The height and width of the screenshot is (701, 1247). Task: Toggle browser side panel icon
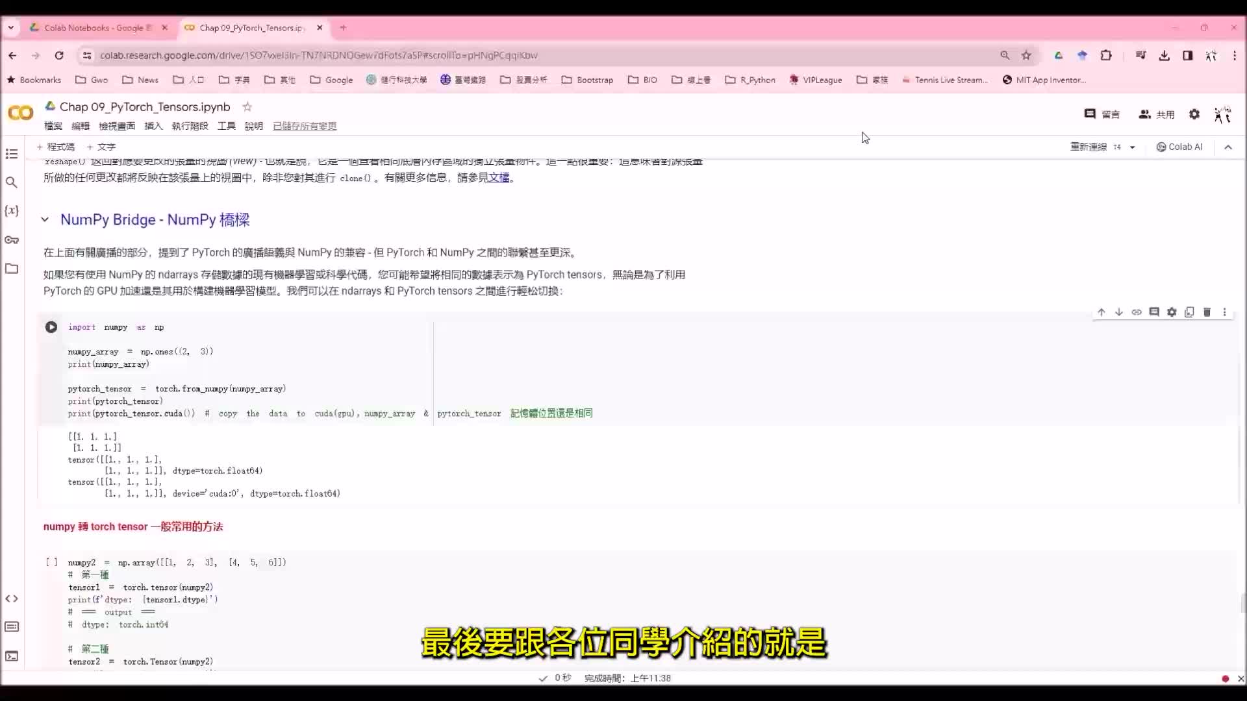pyautogui.click(x=1187, y=55)
